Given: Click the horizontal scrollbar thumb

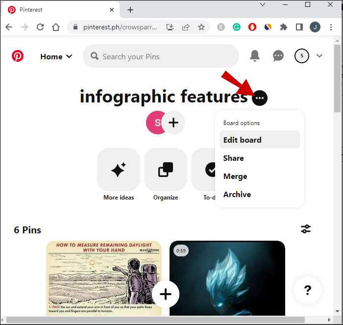Looking at the screenshot, I should (x=155, y=320).
